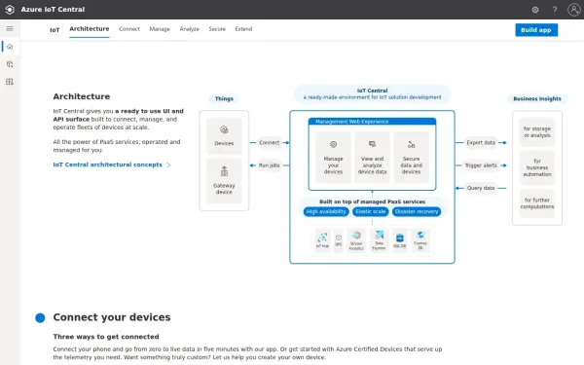This screenshot has width=584, height=365.
Task: Open the Analyze tab
Action: pyautogui.click(x=189, y=29)
